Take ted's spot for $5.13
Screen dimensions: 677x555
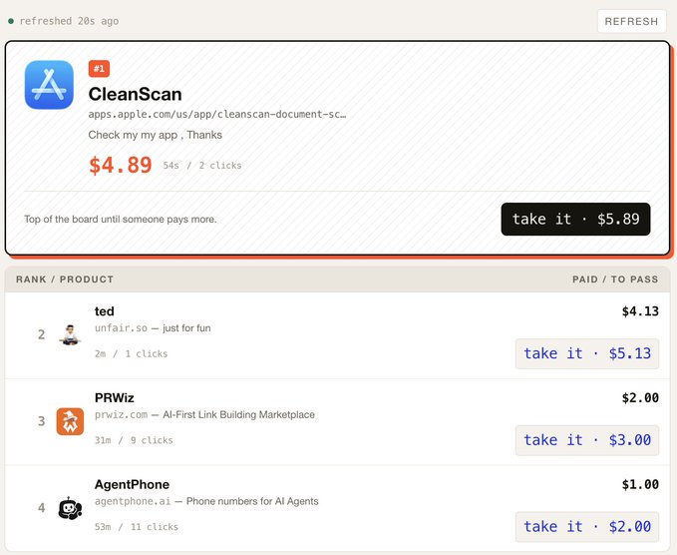tap(587, 353)
